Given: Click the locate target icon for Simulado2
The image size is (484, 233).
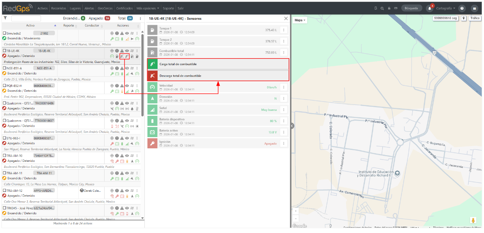Looking at the screenshot, I should coord(112,33).
